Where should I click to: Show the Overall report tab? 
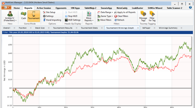pos(7,28)
